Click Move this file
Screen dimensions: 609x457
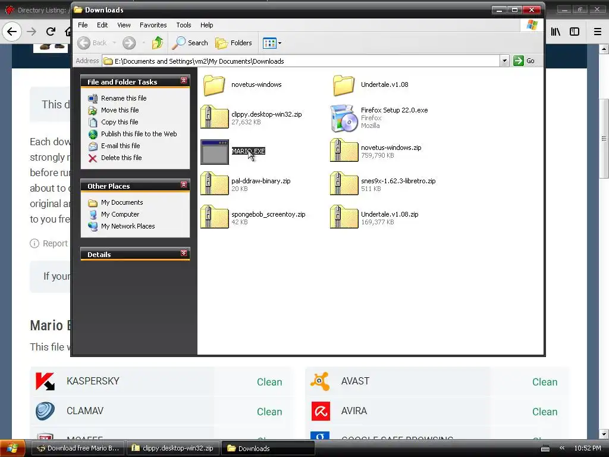click(x=120, y=110)
